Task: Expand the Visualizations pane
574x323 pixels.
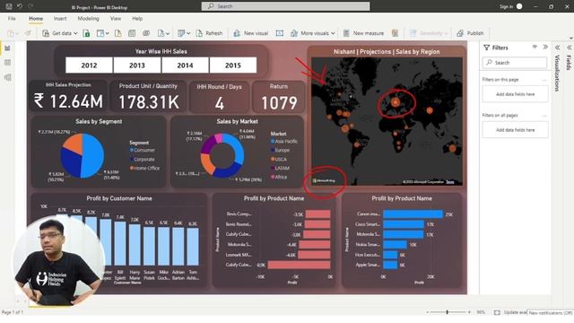Action: point(557,48)
